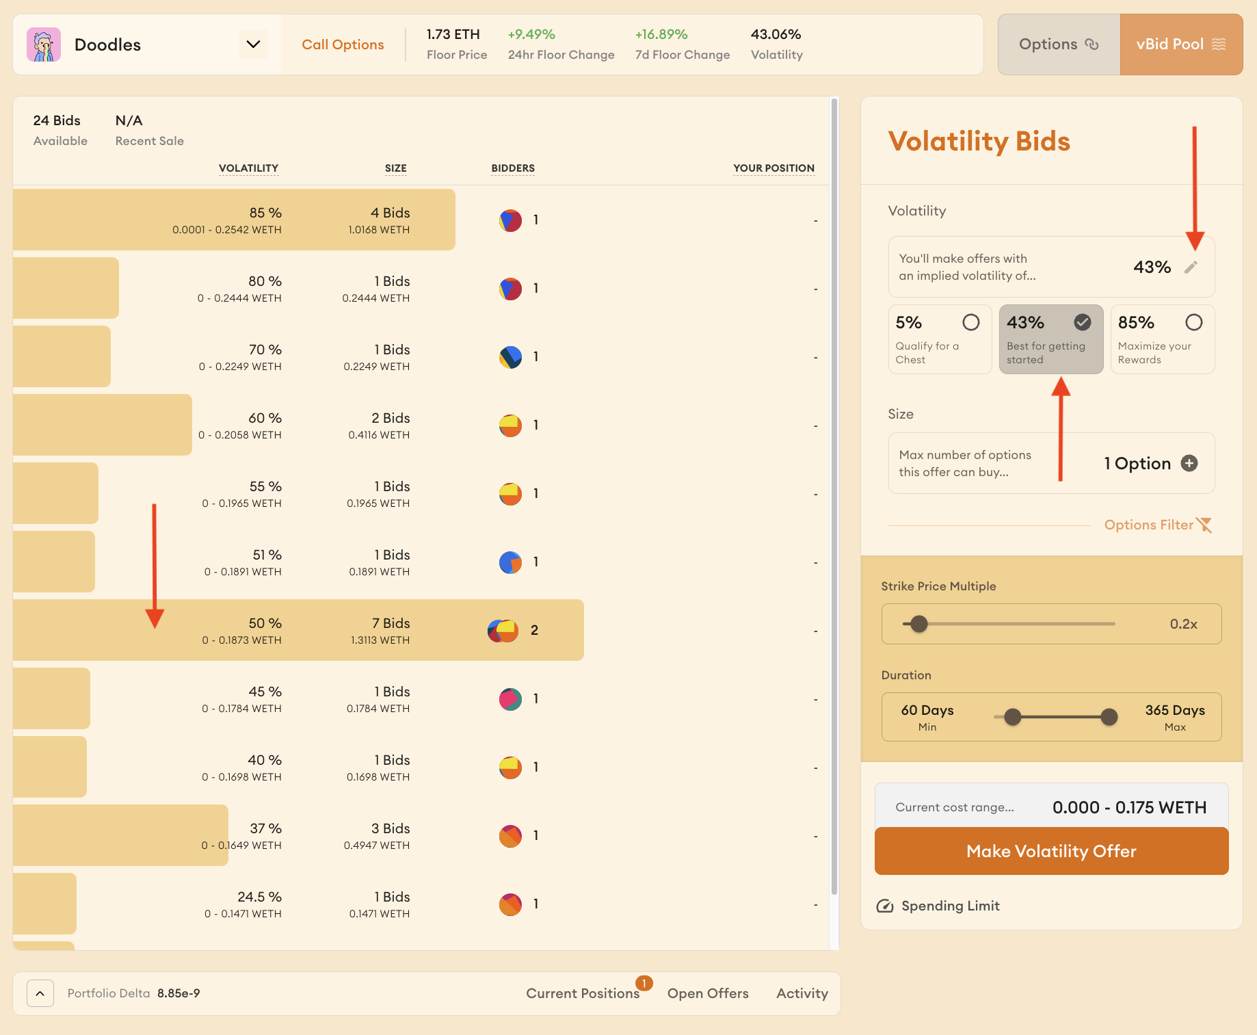Click the 'N/A Recent Sale' summary
The width and height of the screenshot is (1257, 1035).
pyautogui.click(x=149, y=130)
